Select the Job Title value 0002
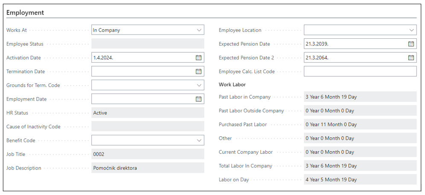425x195 pixels. click(148, 154)
